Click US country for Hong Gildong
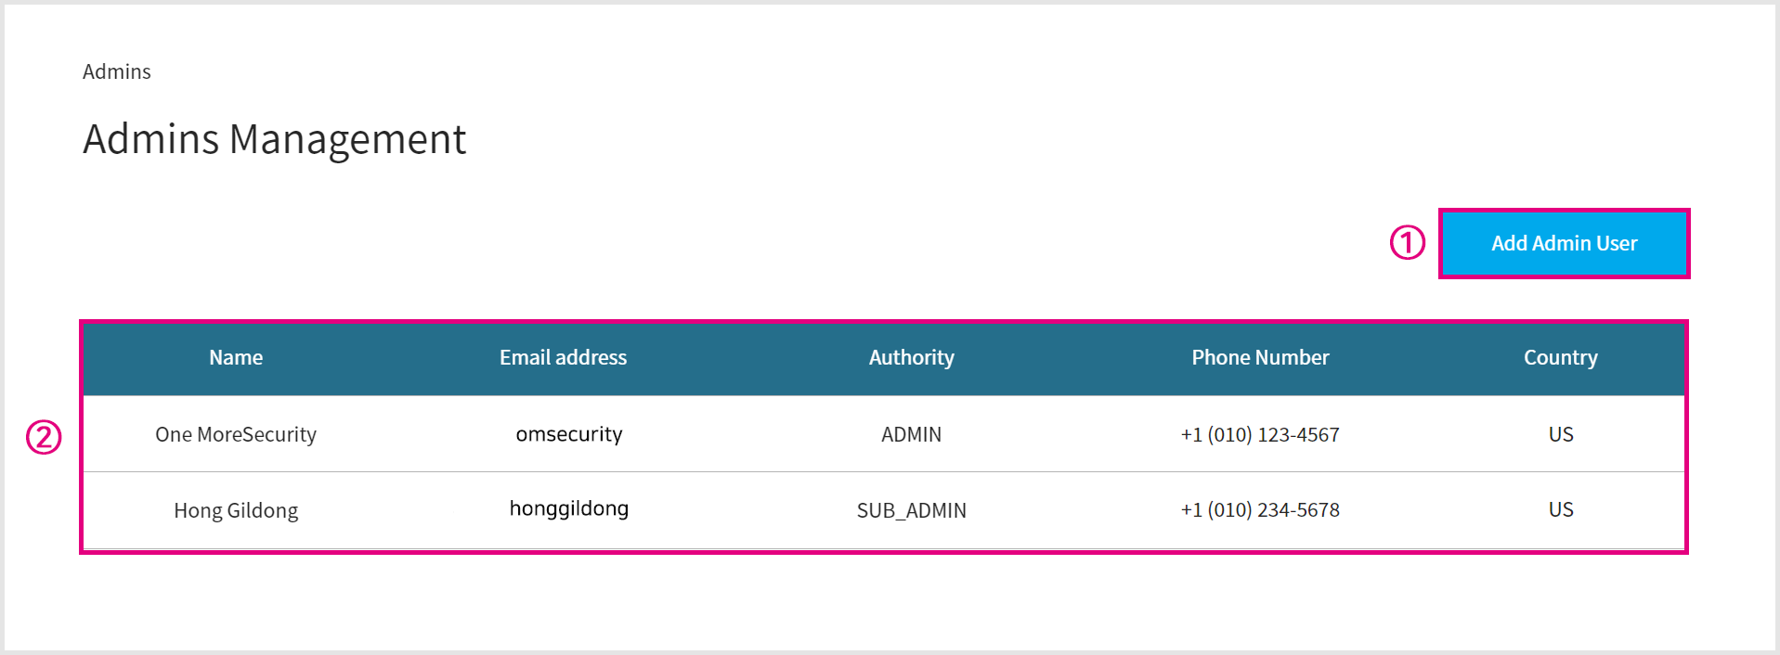This screenshot has height=655, width=1780. (1561, 509)
